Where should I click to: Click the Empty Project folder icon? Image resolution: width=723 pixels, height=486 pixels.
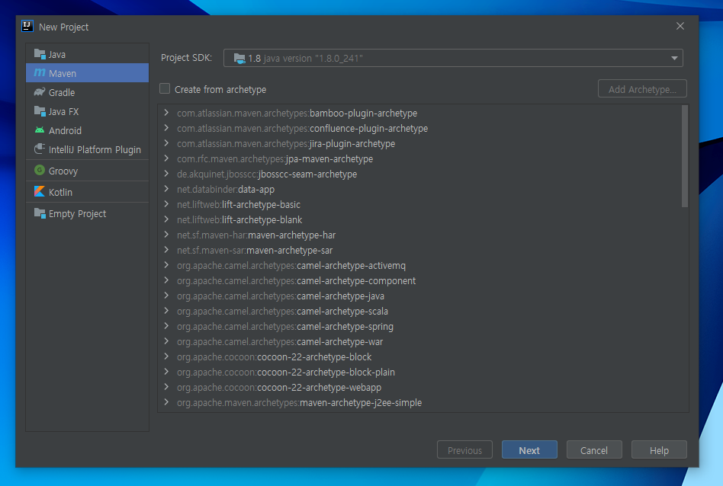(40, 213)
